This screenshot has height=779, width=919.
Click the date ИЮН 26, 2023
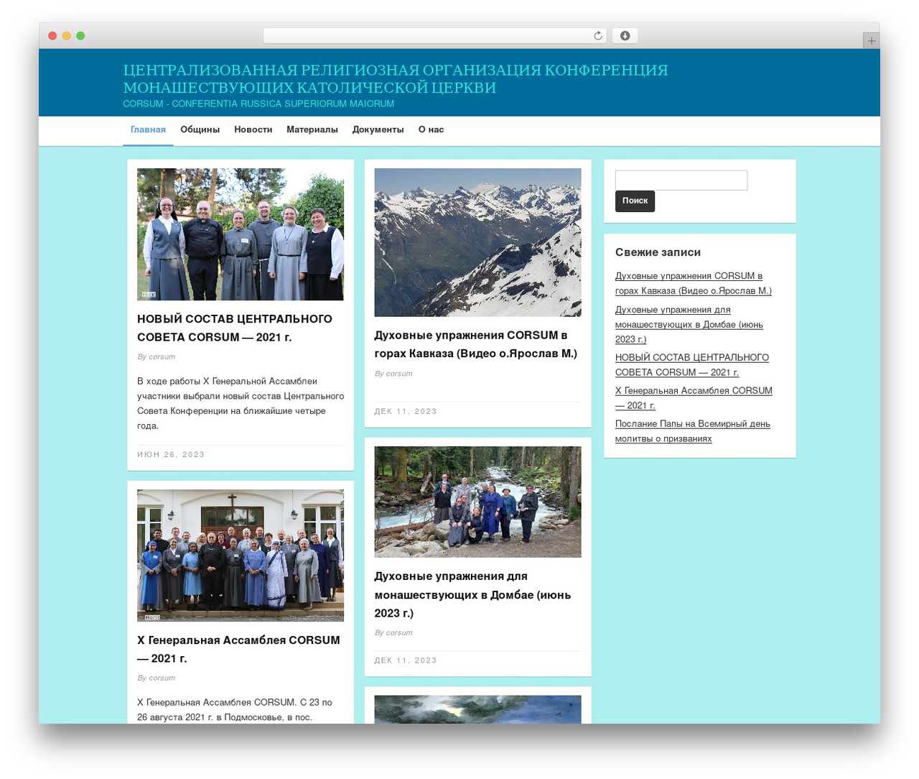click(171, 455)
